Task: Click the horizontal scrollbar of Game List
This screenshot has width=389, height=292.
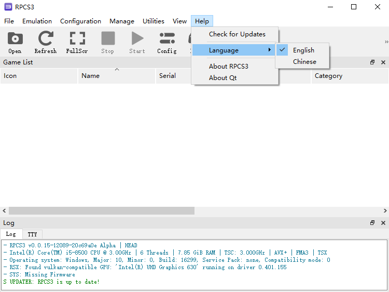Action: [x=101, y=211]
